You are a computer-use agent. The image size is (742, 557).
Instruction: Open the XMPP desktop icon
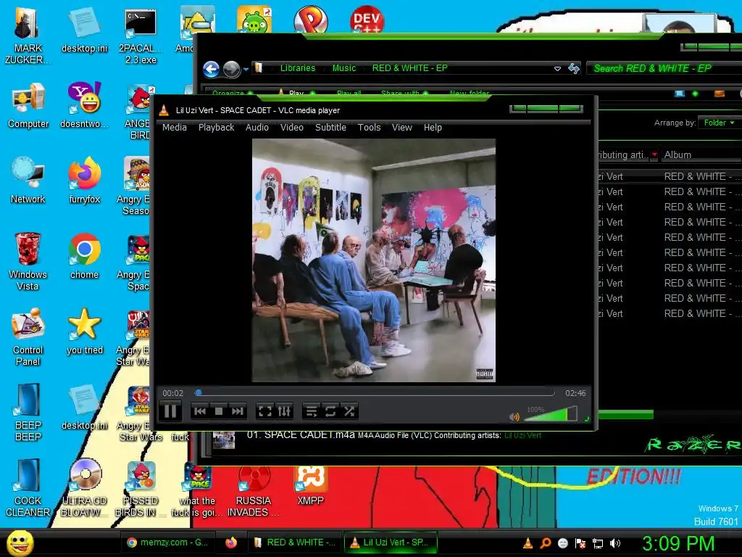(x=310, y=485)
